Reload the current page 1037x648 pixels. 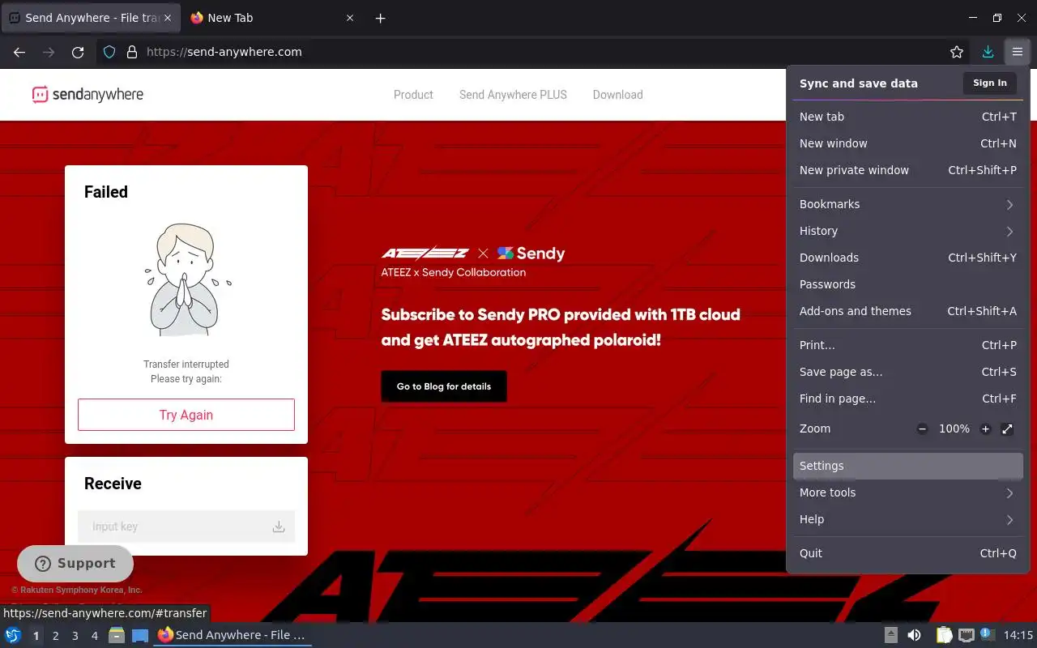tap(78, 52)
